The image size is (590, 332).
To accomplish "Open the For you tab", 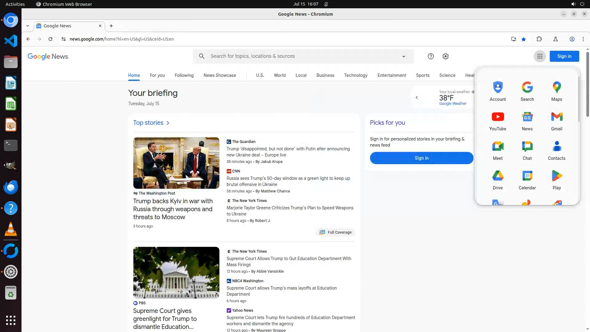I will 157,75.
